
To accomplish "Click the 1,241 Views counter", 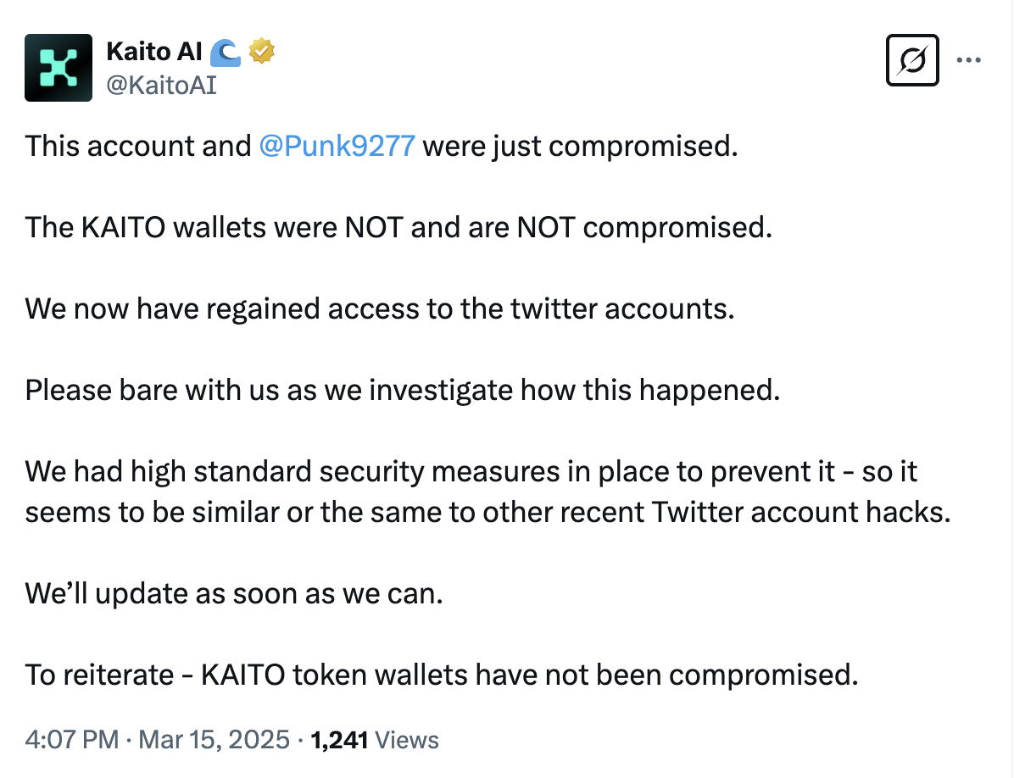I will [x=340, y=739].
